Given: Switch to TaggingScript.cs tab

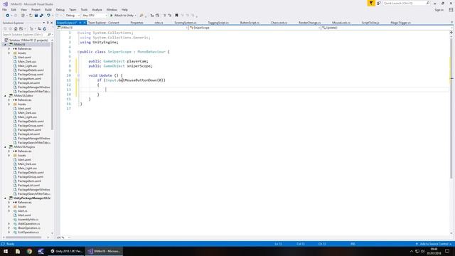Looking at the screenshot, I should click(218, 23).
